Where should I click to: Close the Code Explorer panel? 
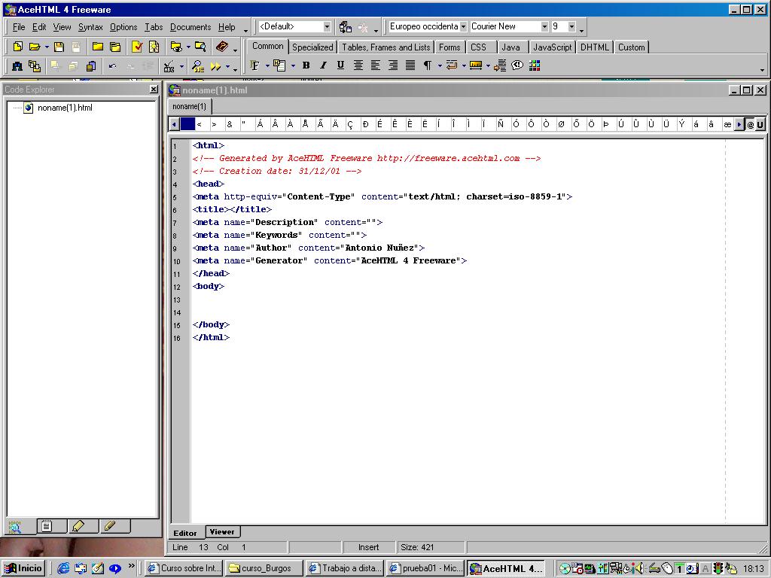click(154, 89)
